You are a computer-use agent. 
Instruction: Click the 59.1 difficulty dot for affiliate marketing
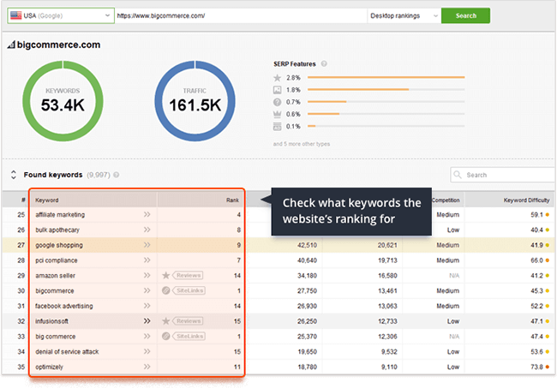(548, 215)
